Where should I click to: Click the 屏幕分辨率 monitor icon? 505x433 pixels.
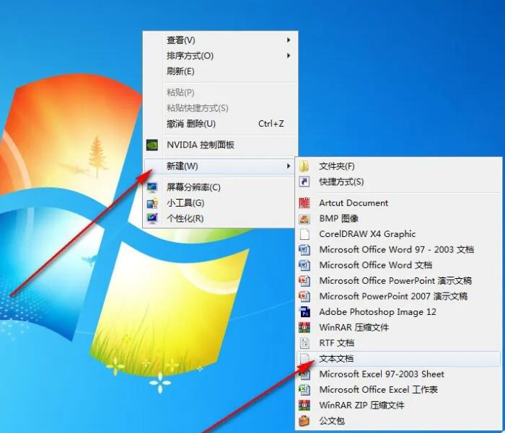click(x=152, y=187)
